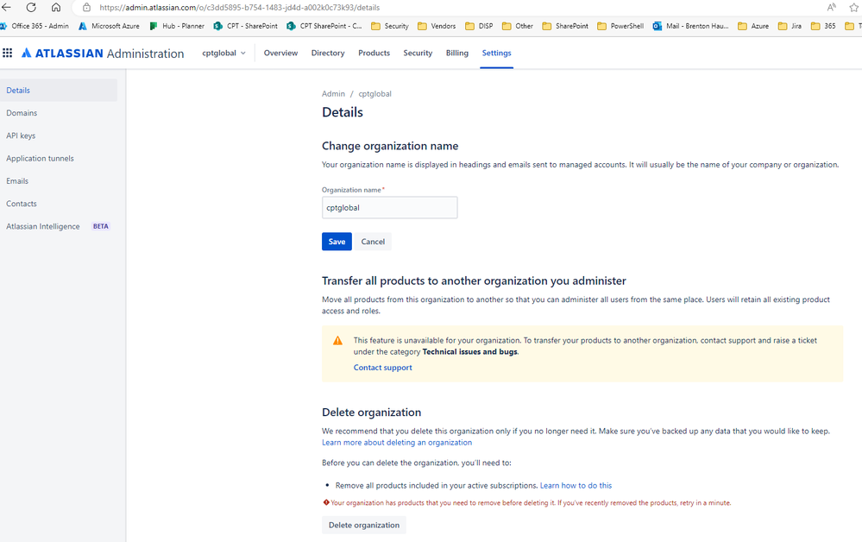Screen dimensions: 862x542
Task: Click the read aloud icon in address bar
Action: tap(831, 7)
